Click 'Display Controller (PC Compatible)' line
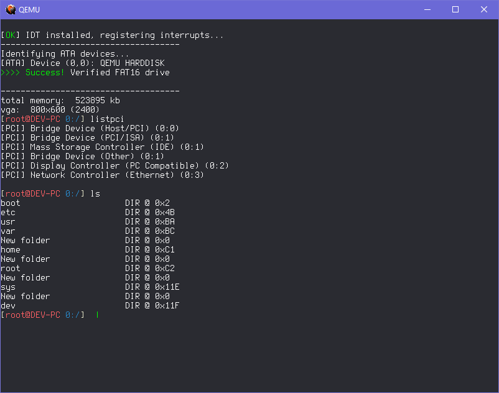Image resolution: width=499 pixels, height=393 pixels. click(115, 165)
